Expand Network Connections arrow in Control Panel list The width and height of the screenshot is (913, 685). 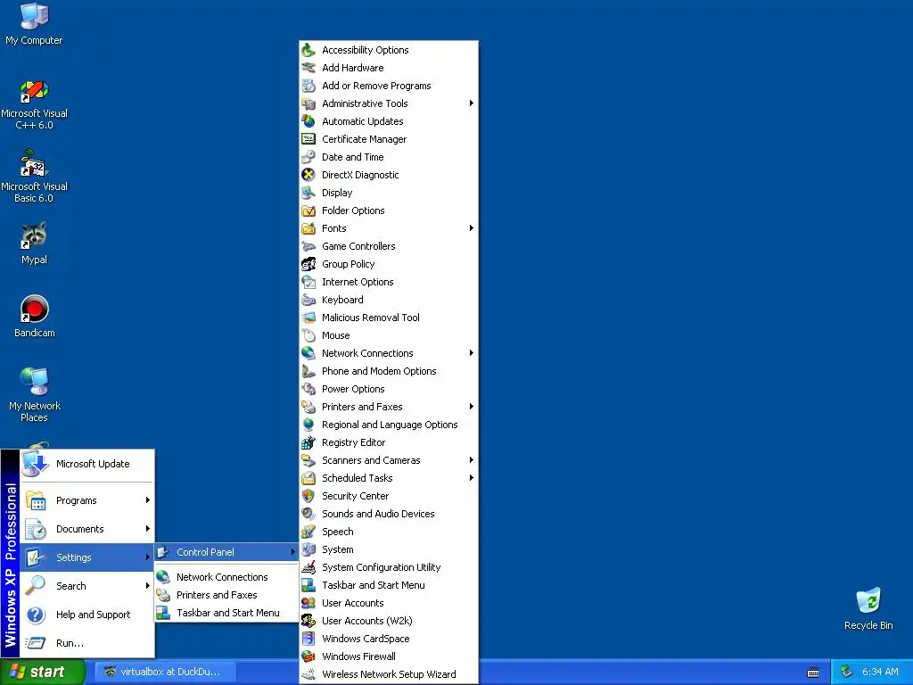coord(471,353)
